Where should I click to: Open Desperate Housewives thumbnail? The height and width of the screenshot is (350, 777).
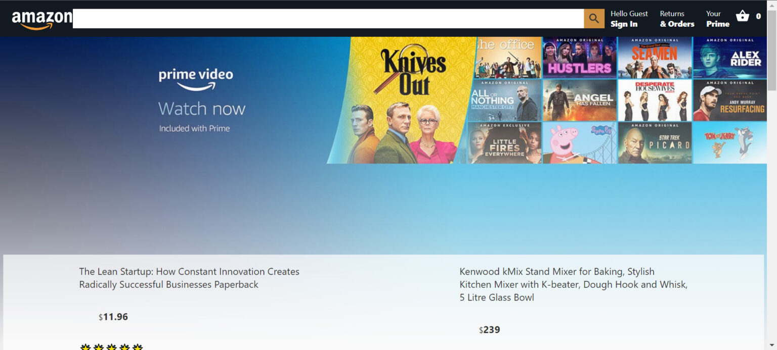pos(655,100)
